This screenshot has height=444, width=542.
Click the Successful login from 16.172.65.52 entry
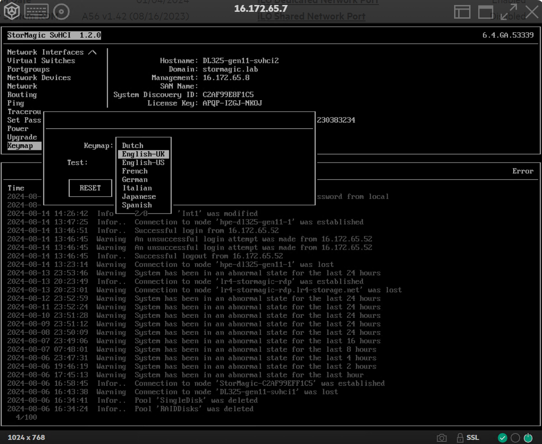[x=206, y=230]
